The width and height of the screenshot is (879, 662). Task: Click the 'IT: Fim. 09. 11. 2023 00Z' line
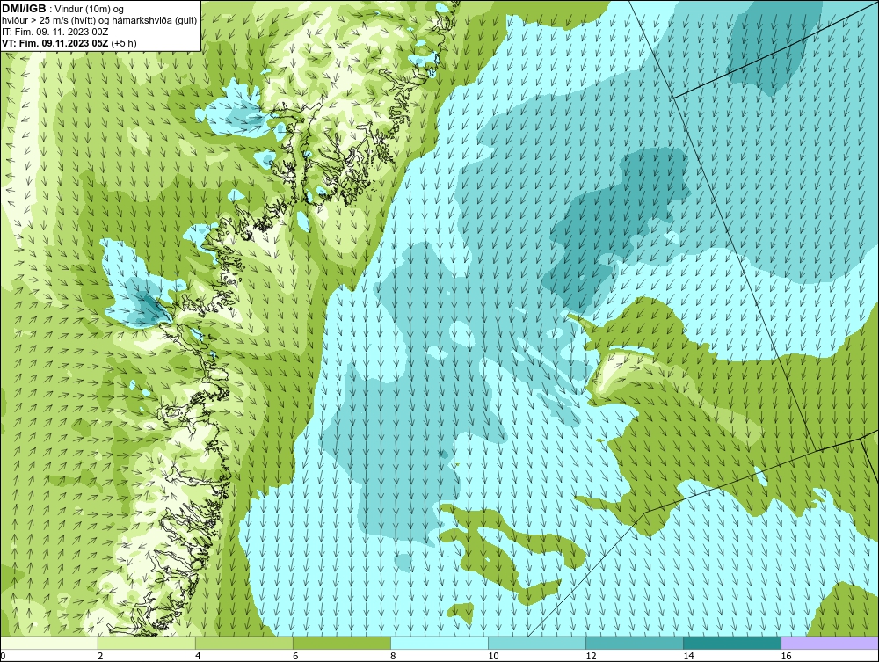pos(54,32)
